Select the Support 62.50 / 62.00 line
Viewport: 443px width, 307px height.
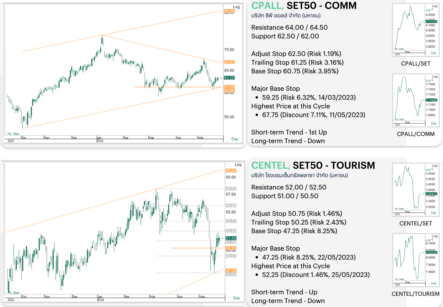(285, 36)
